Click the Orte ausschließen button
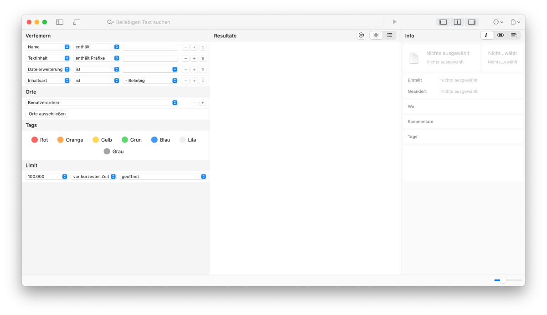 point(47,114)
